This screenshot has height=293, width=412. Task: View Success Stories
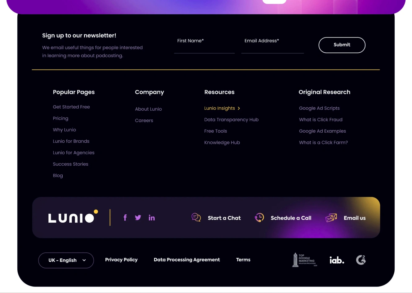(x=70, y=164)
